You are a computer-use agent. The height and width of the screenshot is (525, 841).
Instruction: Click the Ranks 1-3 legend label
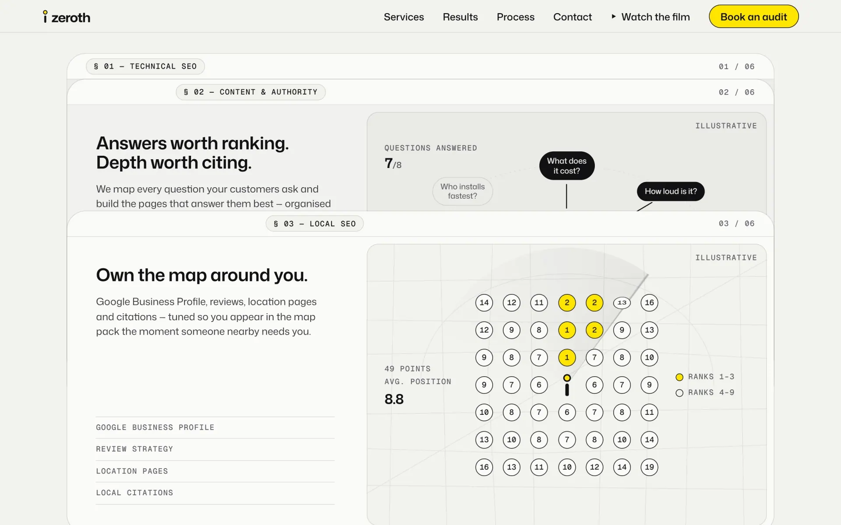point(711,377)
